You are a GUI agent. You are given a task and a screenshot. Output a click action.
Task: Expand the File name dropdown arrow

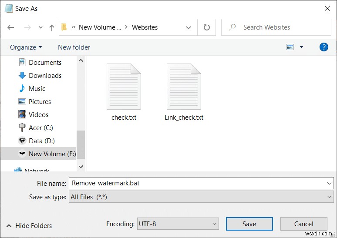[x=329, y=183]
